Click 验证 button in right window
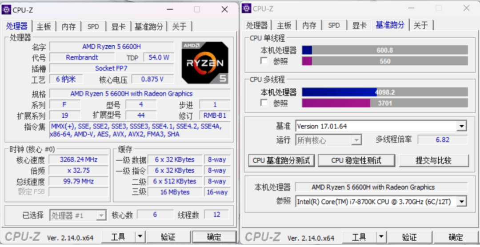The height and width of the screenshot is (247, 480). pyautogui.click(x=409, y=237)
